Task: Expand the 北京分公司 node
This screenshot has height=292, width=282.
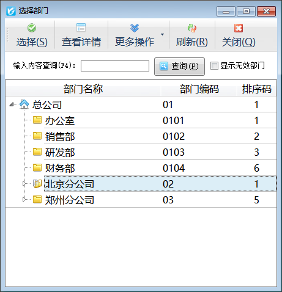Action: 24,184
